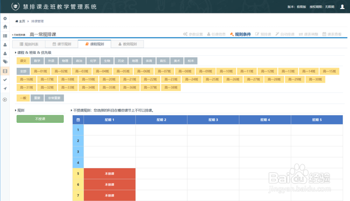
Task: Go to home via sidebar house icon
Action: point(5,27)
